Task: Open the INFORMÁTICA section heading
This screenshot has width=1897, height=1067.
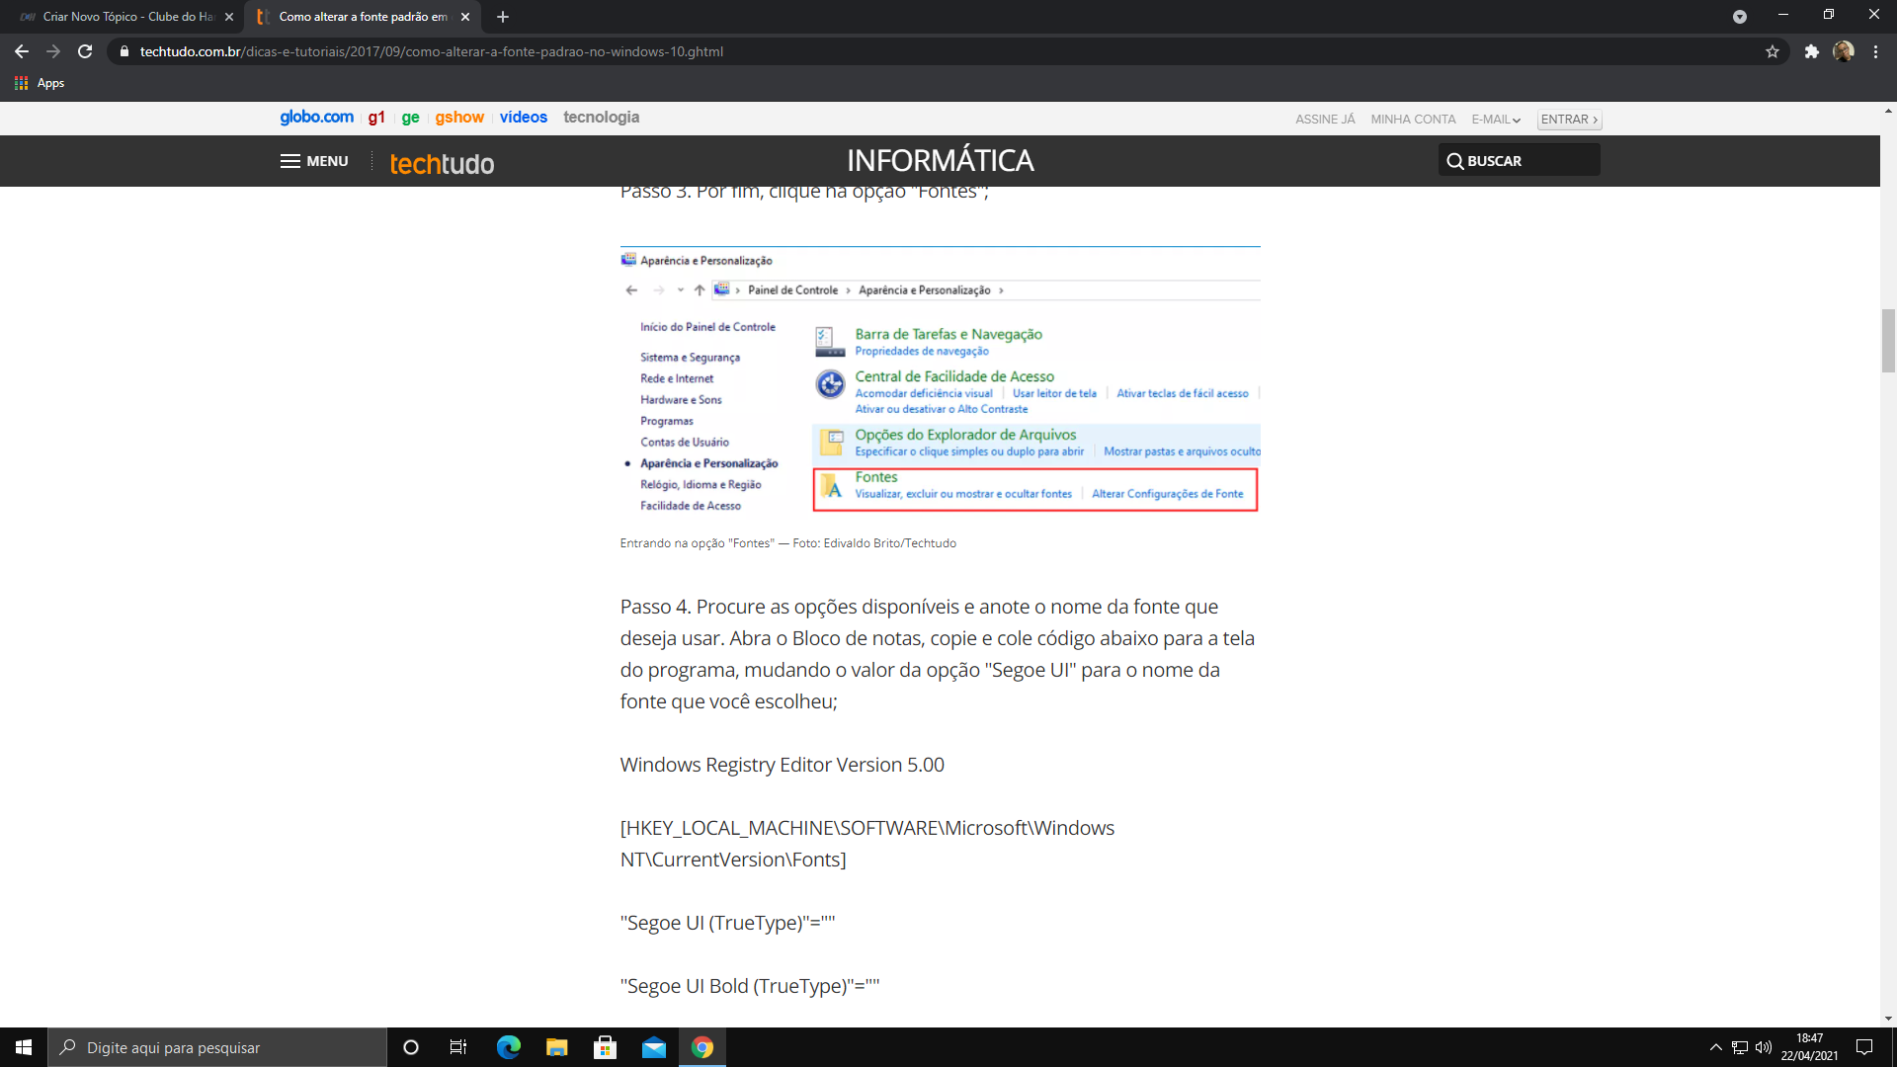Action: [x=941, y=160]
